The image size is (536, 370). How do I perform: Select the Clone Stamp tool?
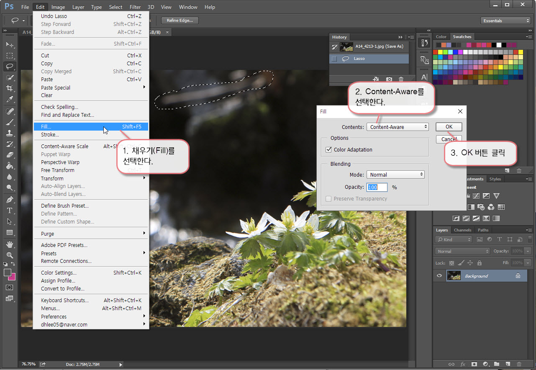point(10,133)
